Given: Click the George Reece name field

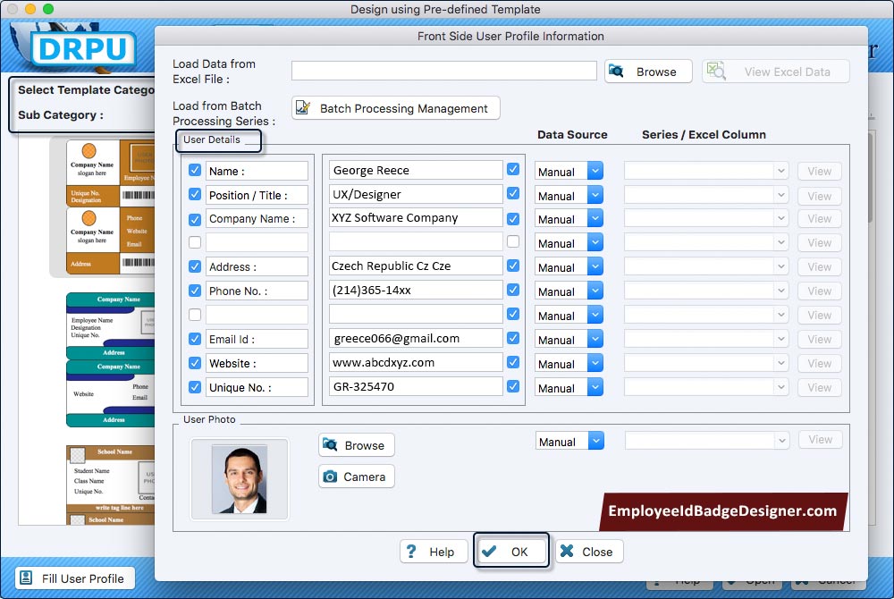Looking at the screenshot, I should [x=416, y=170].
